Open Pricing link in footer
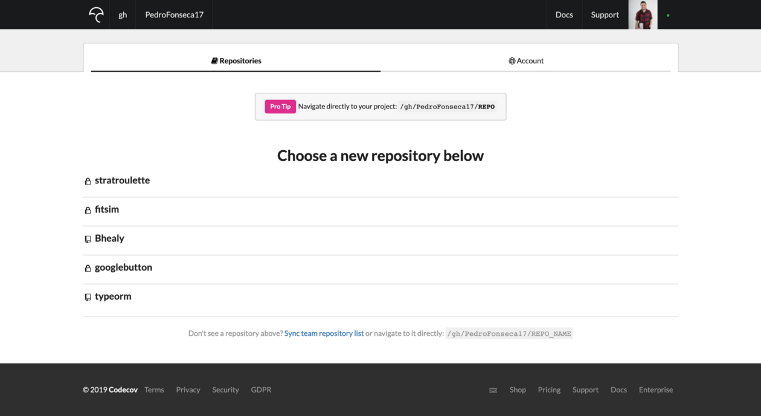 click(549, 389)
